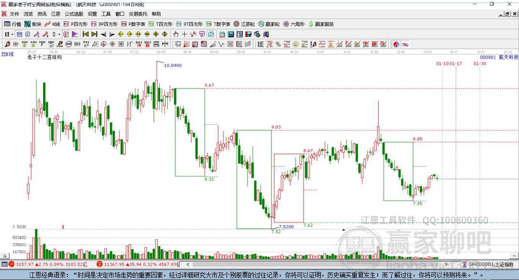Select the zigzag wave line tool

(221, 44)
